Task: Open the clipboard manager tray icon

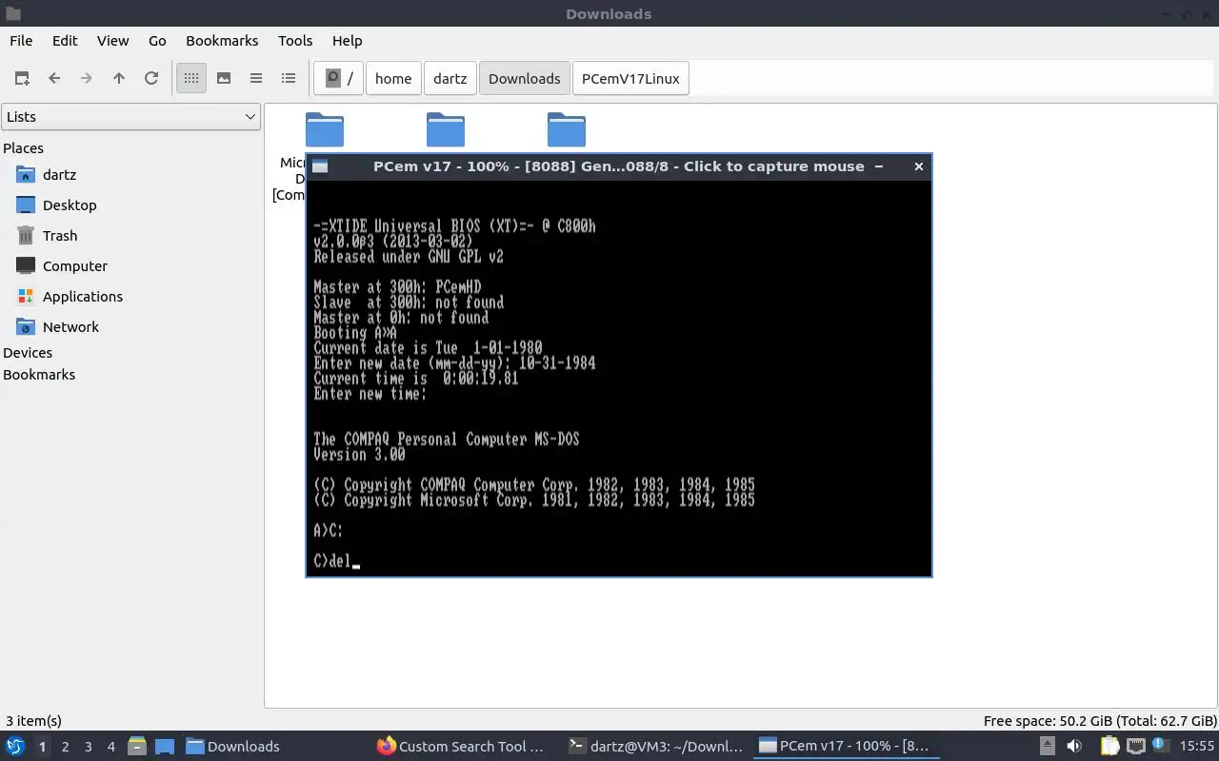Action: click(1109, 746)
